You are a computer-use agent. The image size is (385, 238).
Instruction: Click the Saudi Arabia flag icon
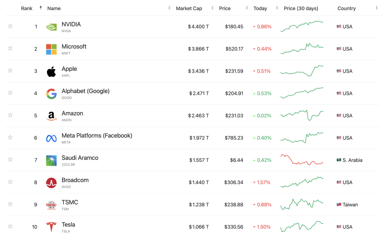tap(339, 160)
